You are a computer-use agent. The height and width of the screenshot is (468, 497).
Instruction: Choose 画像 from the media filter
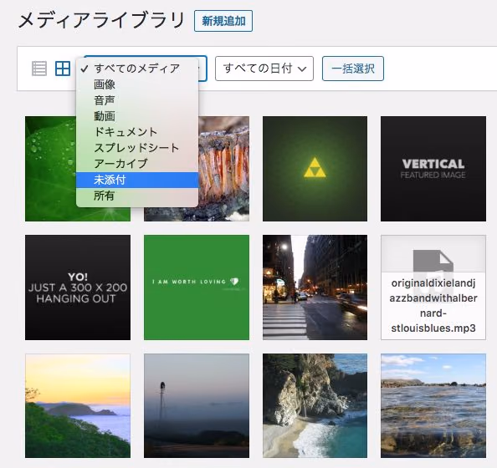click(137, 84)
